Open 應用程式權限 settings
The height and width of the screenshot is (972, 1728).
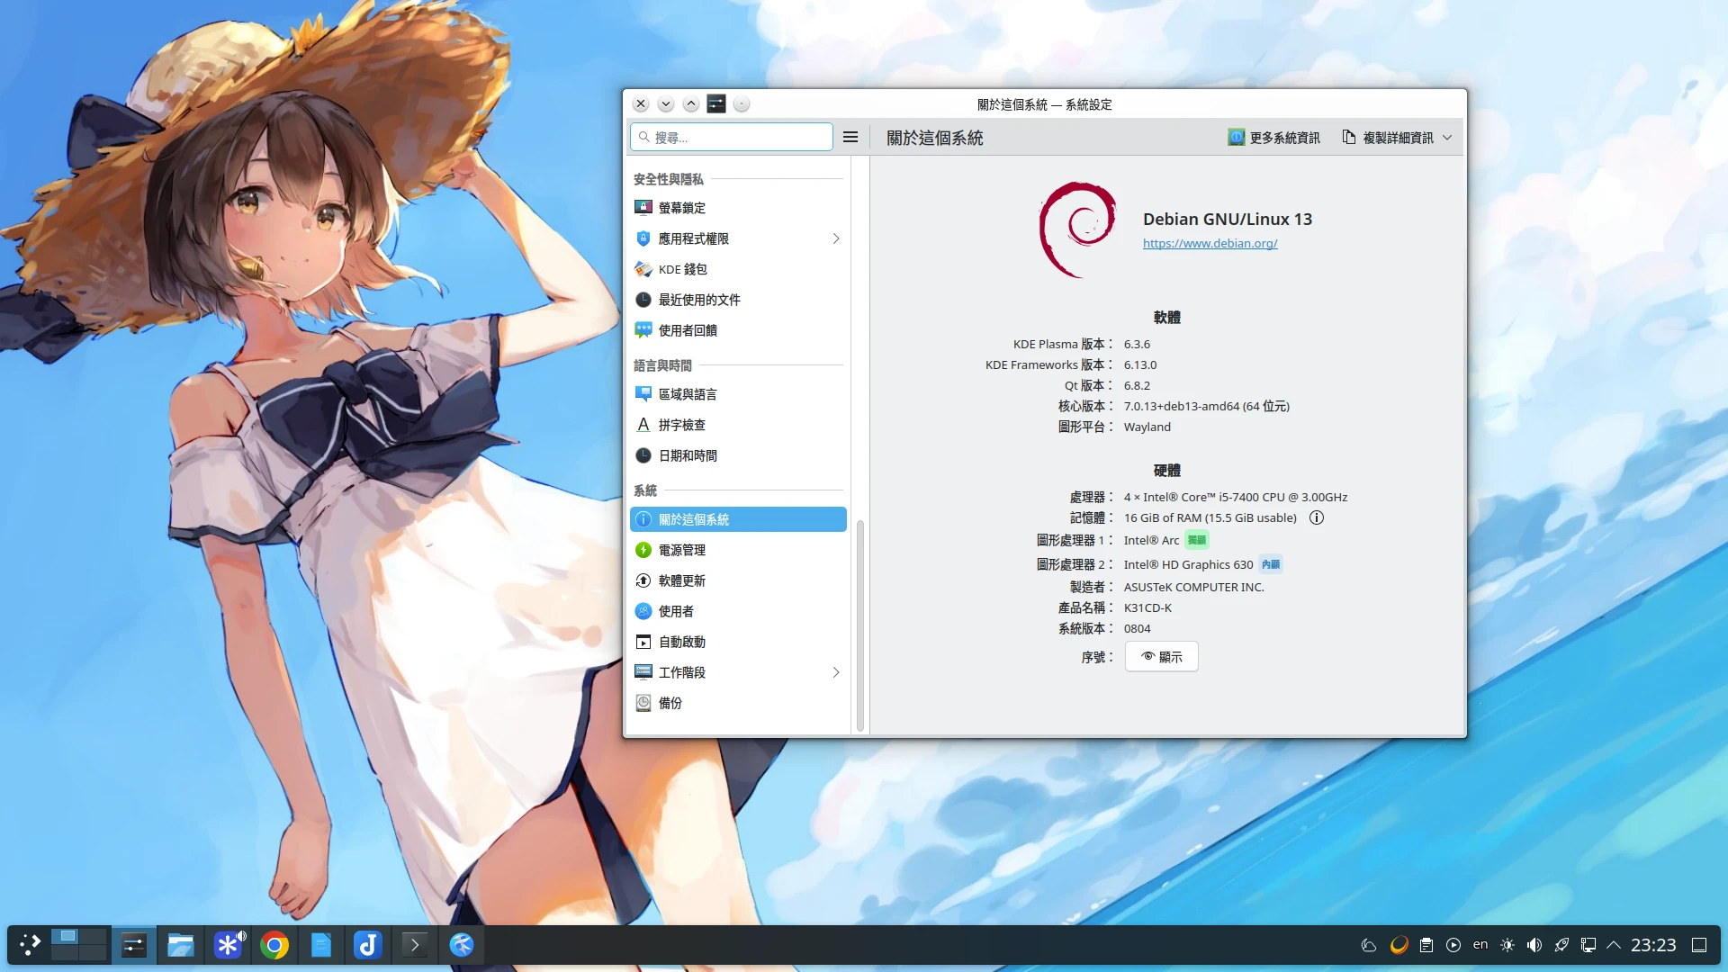tap(738, 238)
